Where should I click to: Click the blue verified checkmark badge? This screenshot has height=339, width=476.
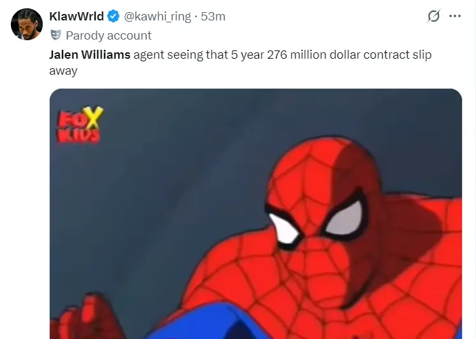[x=114, y=16]
